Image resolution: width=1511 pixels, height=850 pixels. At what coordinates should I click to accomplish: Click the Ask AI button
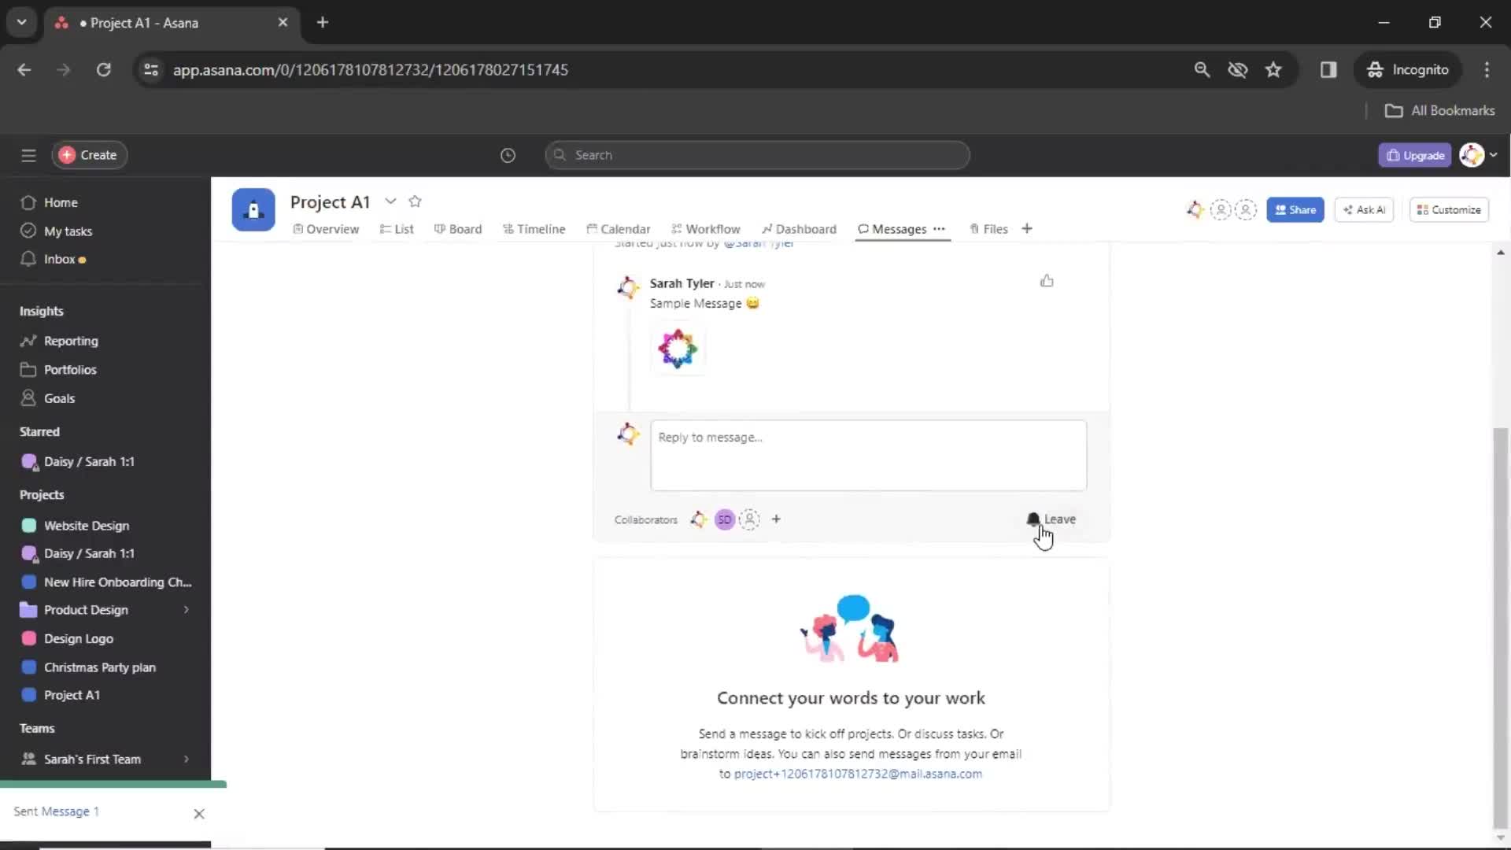[x=1364, y=209]
